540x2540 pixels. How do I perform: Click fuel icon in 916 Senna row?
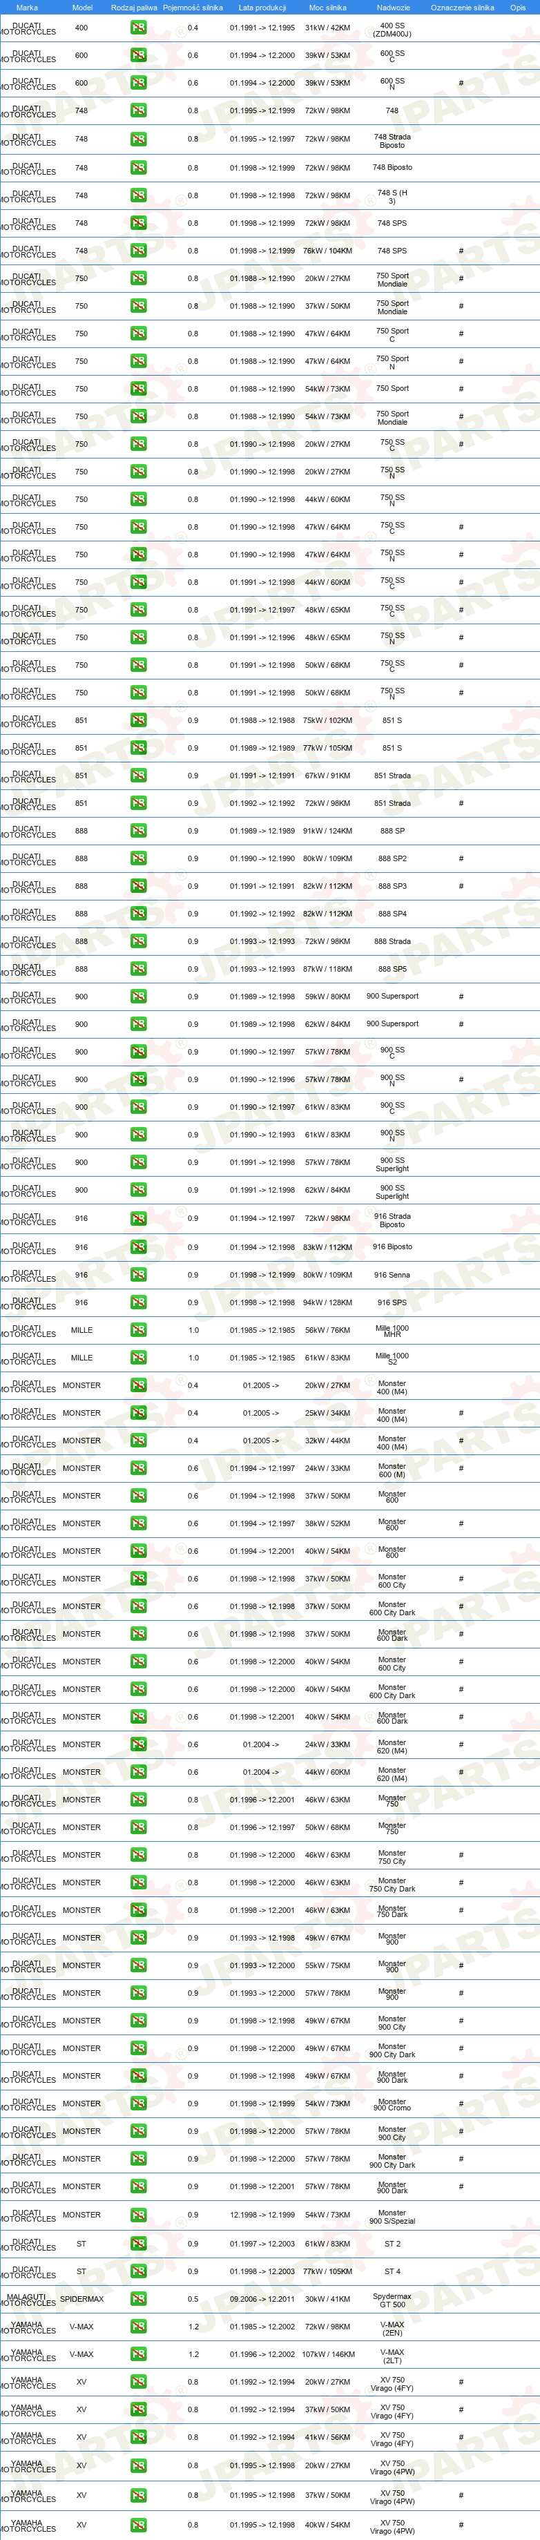pyautogui.click(x=138, y=1274)
